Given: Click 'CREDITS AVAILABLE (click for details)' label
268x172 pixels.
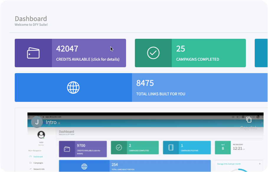Looking at the screenshot, I should point(88,59).
